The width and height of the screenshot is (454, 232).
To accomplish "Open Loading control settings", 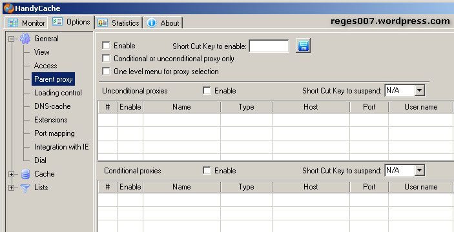I will [58, 93].
